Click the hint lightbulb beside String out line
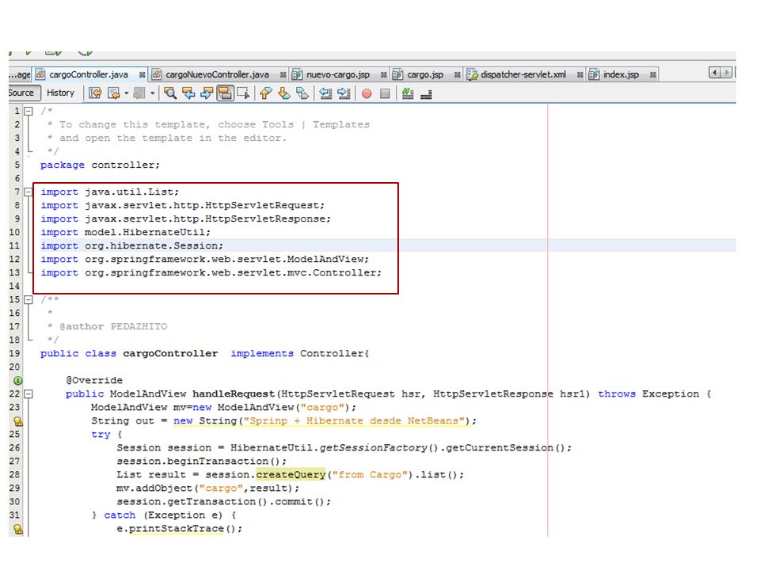760x570 pixels. coord(18,421)
